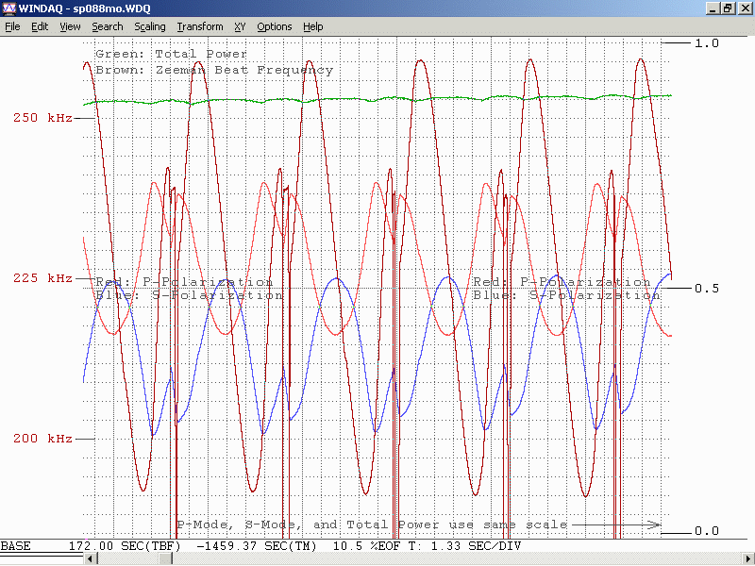Screen dimensions: 755x566
Task: Expand the View menu
Action: pos(70,26)
